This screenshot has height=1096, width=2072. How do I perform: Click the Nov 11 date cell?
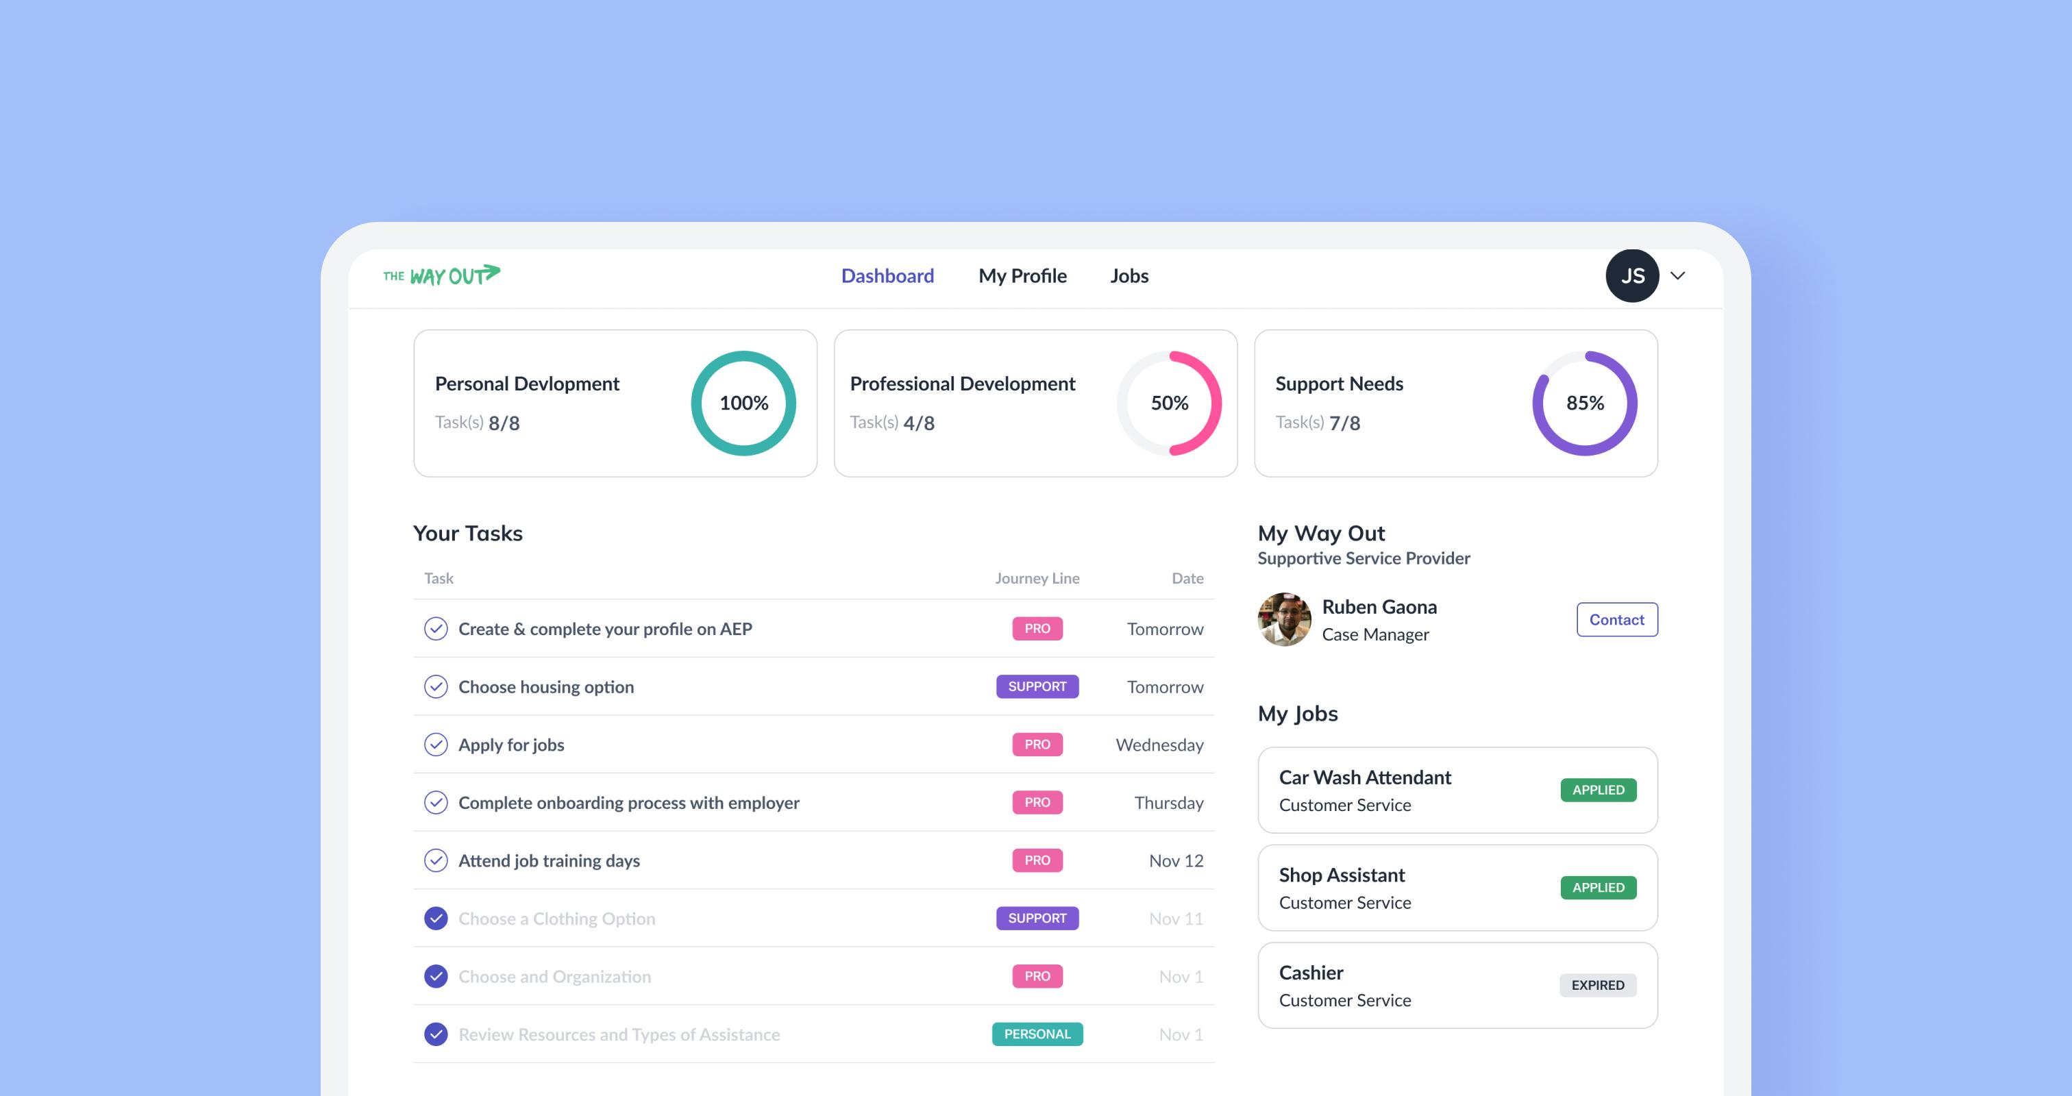click(1176, 919)
